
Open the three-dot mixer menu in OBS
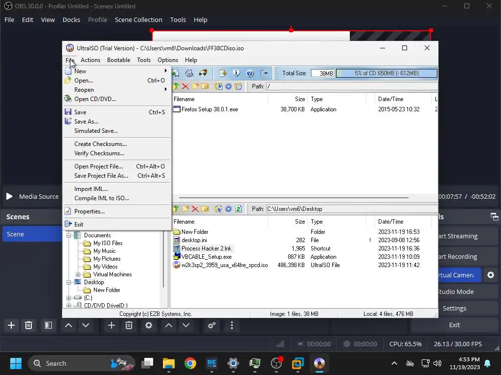click(232, 325)
